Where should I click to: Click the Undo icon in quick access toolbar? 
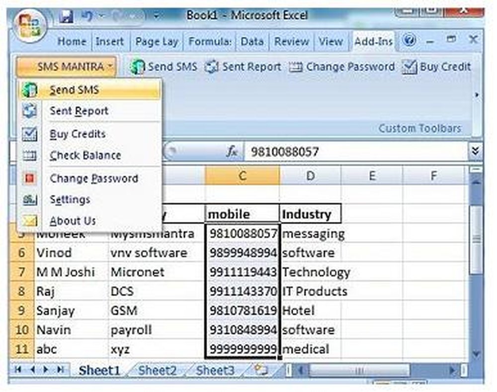click(x=86, y=16)
